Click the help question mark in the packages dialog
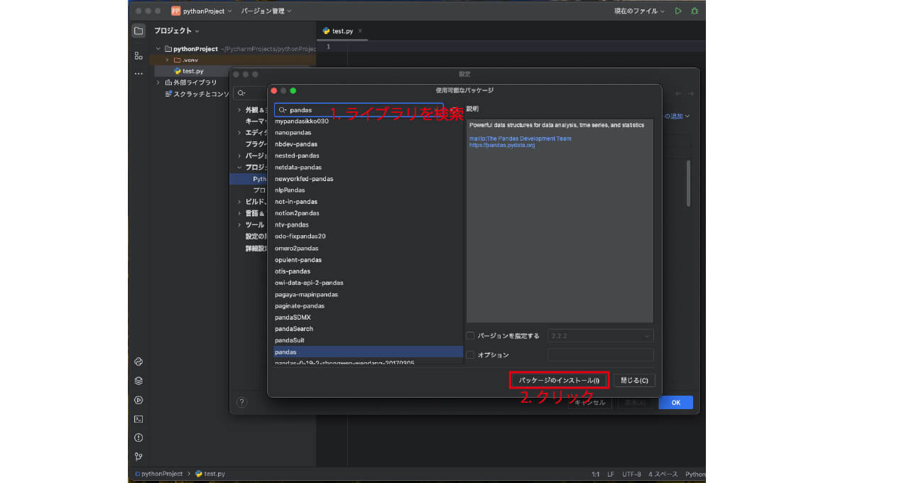 coord(242,402)
